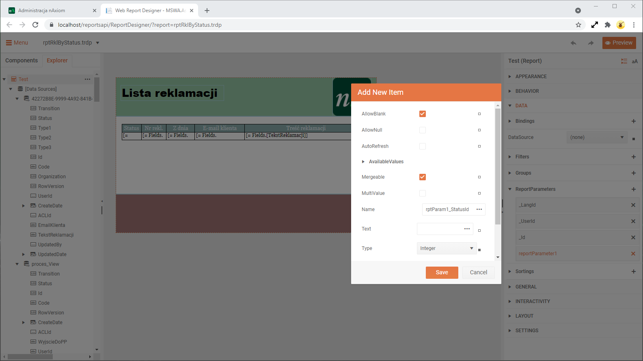Add a new Bindings item
Screen dimensions: 643x361
tap(633, 121)
